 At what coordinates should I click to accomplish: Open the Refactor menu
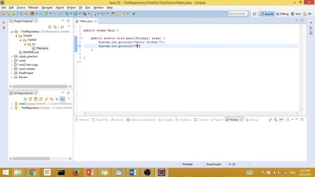[x=33, y=8]
